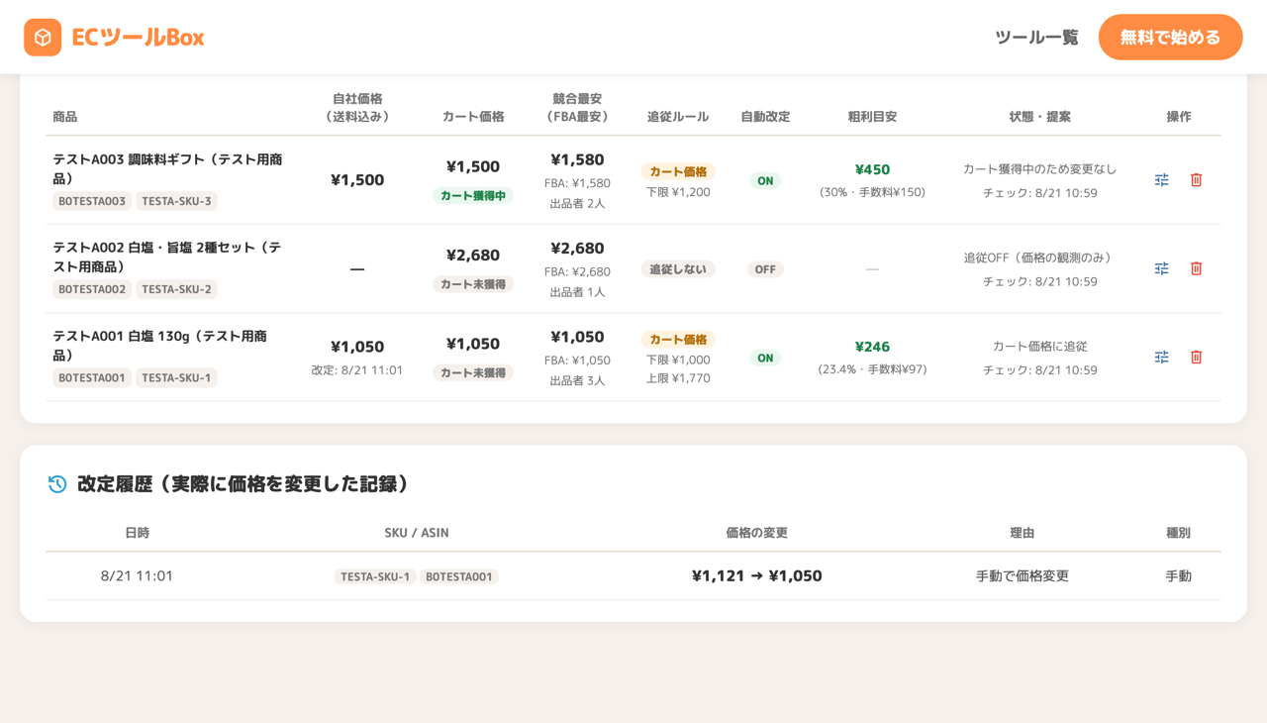Screen dimensions: 1267x723
Task: Open settings icon for テストA002 白塩・旨塩 row
Action: click(x=1162, y=268)
